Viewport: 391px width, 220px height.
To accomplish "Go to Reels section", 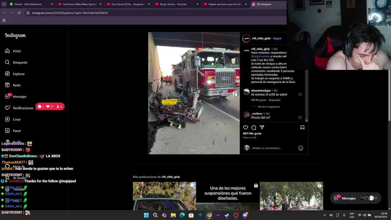I will click(13, 85).
